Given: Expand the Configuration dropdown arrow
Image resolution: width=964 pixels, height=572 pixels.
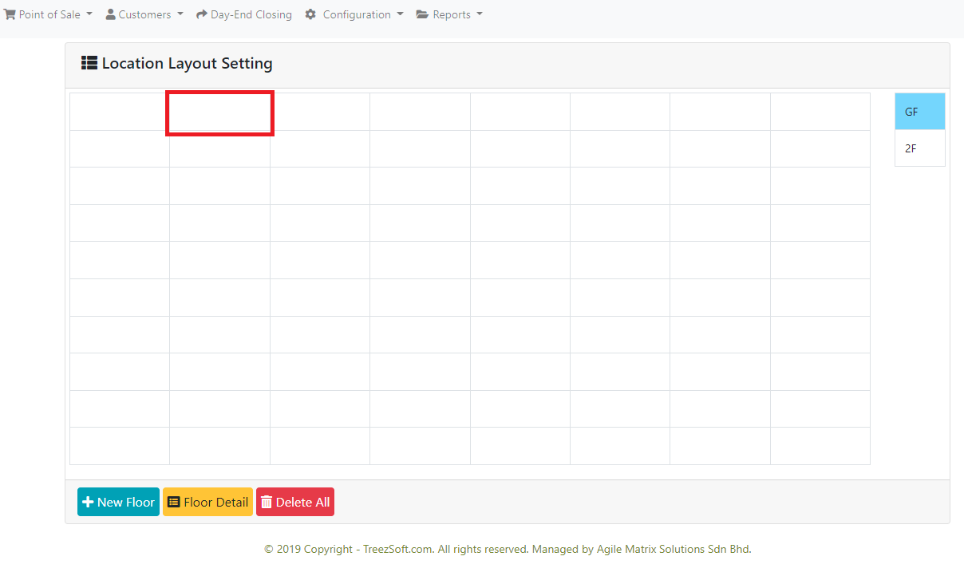Looking at the screenshot, I should pyautogui.click(x=400, y=14).
